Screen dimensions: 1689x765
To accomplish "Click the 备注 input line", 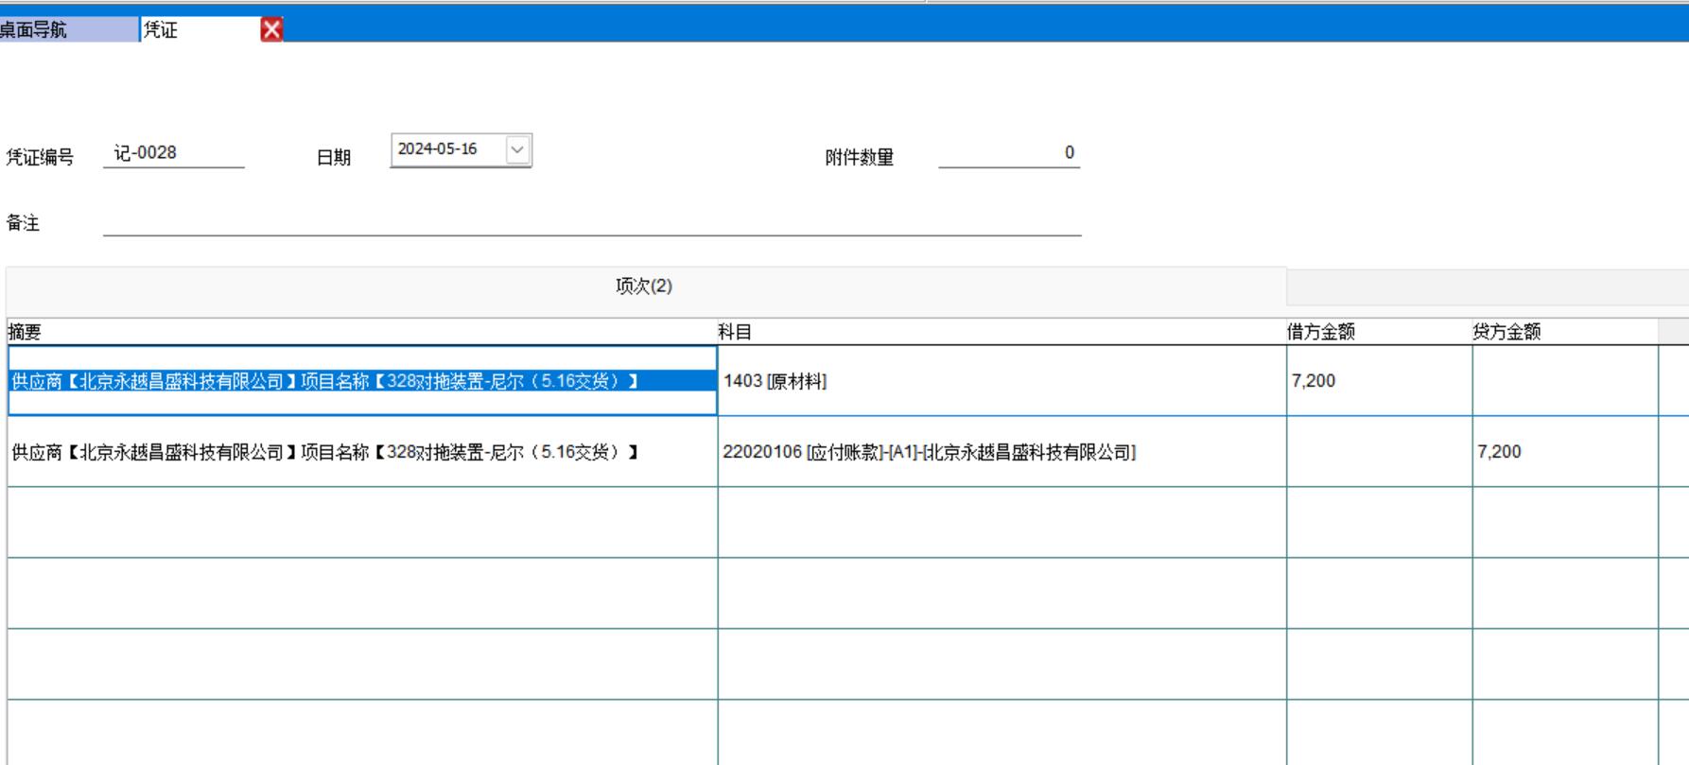I will pos(591,223).
